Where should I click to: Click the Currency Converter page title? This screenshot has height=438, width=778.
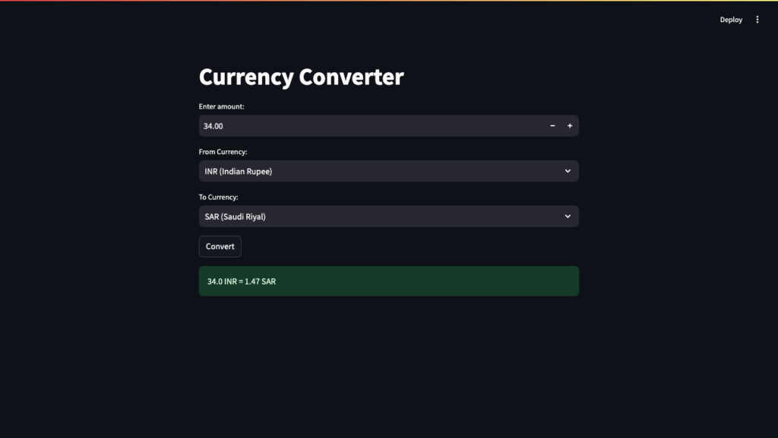302,77
